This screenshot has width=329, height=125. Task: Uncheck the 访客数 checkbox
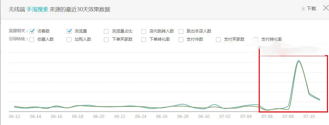coord(32,32)
